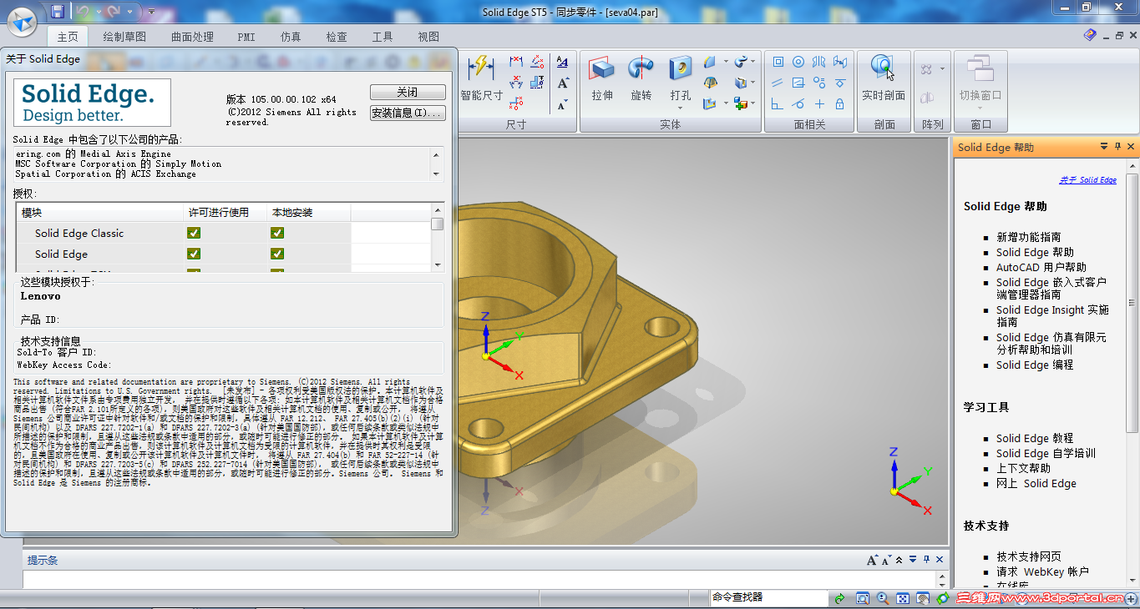
Task: Open the Redo history dropdown arrow
Action: coord(129,12)
